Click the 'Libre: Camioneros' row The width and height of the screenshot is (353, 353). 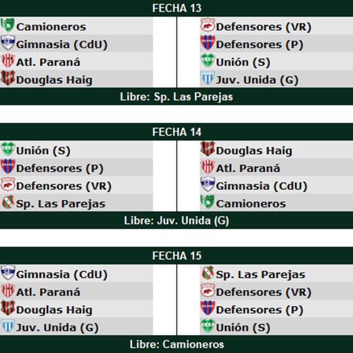point(176,344)
